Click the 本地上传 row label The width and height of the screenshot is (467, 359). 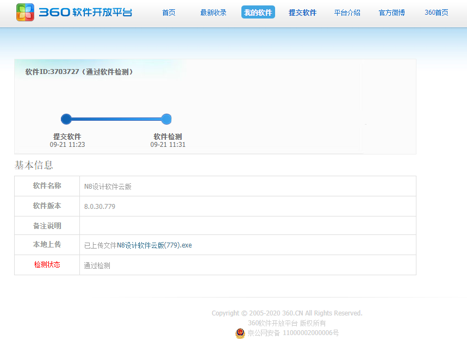pos(47,245)
